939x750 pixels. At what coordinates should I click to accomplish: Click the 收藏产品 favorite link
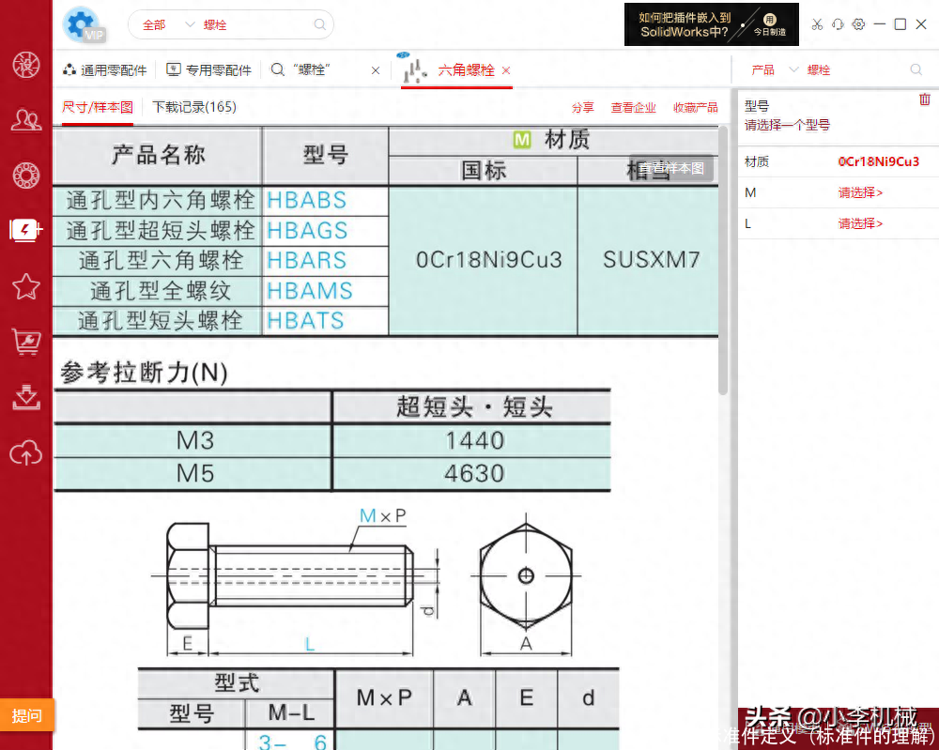coord(695,107)
